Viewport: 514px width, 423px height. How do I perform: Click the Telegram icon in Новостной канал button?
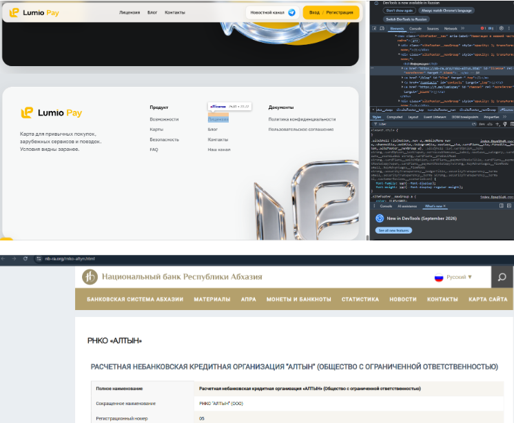[291, 12]
